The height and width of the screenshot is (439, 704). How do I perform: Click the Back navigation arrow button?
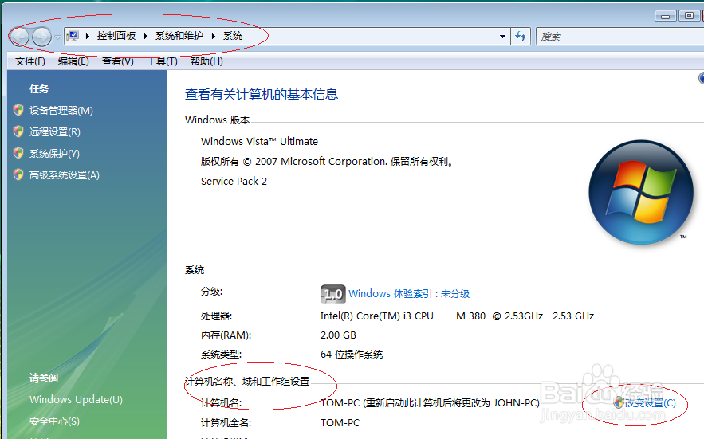[x=19, y=37]
